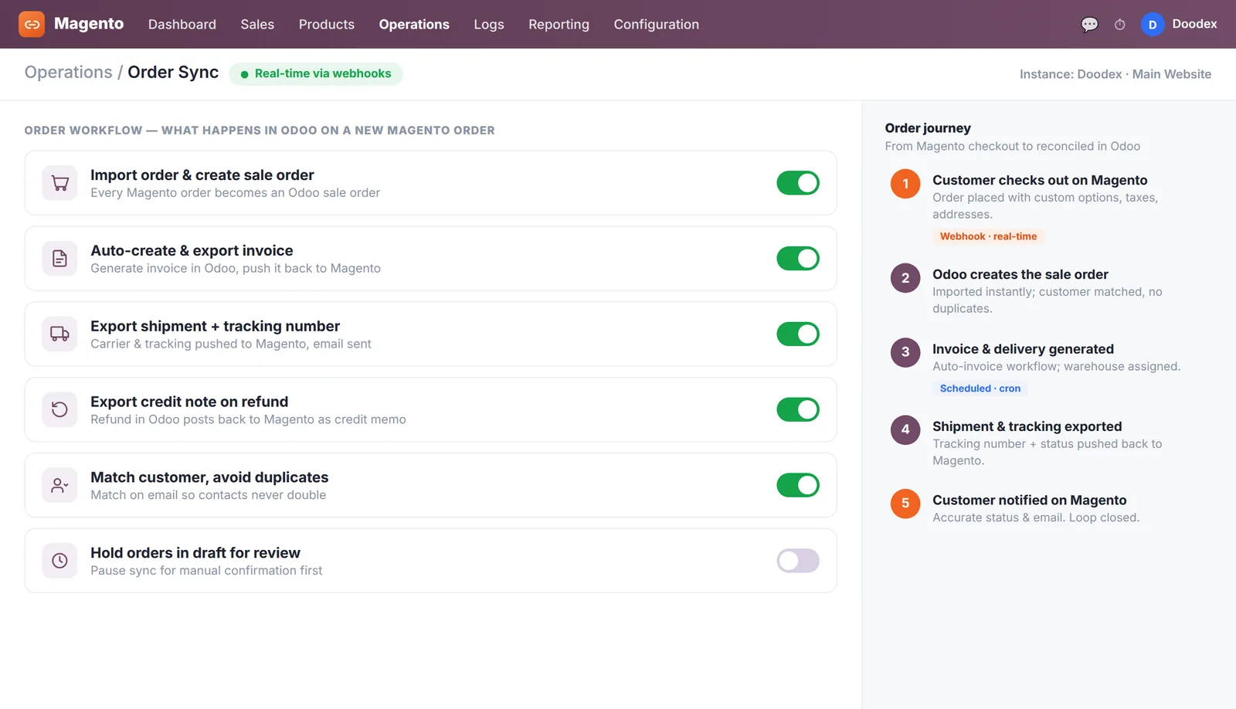Go to the Sales menu

click(x=257, y=25)
